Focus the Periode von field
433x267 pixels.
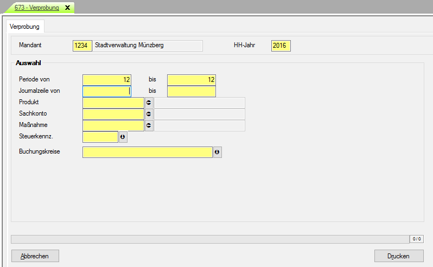(107, 80)
